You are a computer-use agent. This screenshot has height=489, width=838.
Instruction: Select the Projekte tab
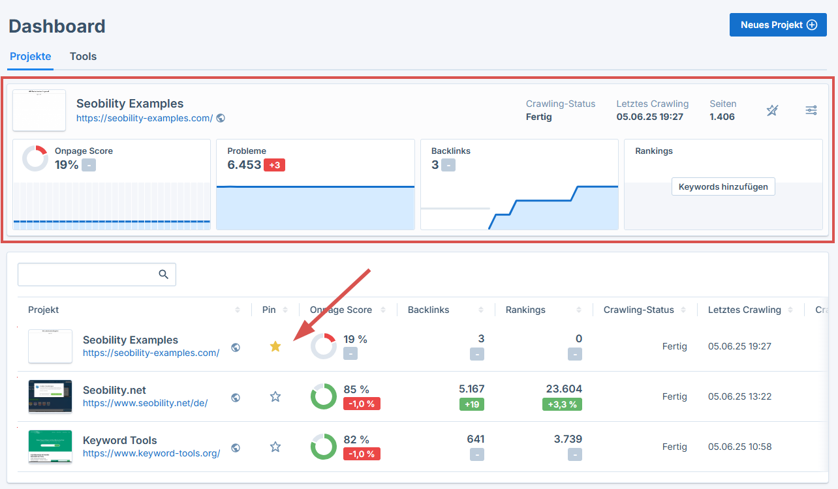coord(31,56)
